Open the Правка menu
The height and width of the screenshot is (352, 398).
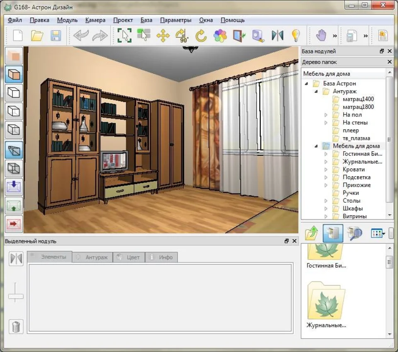pyautogui.click(x=39, y=20)
